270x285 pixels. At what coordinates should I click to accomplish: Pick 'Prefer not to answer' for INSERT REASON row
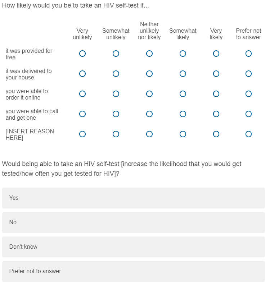coord(248,134)
